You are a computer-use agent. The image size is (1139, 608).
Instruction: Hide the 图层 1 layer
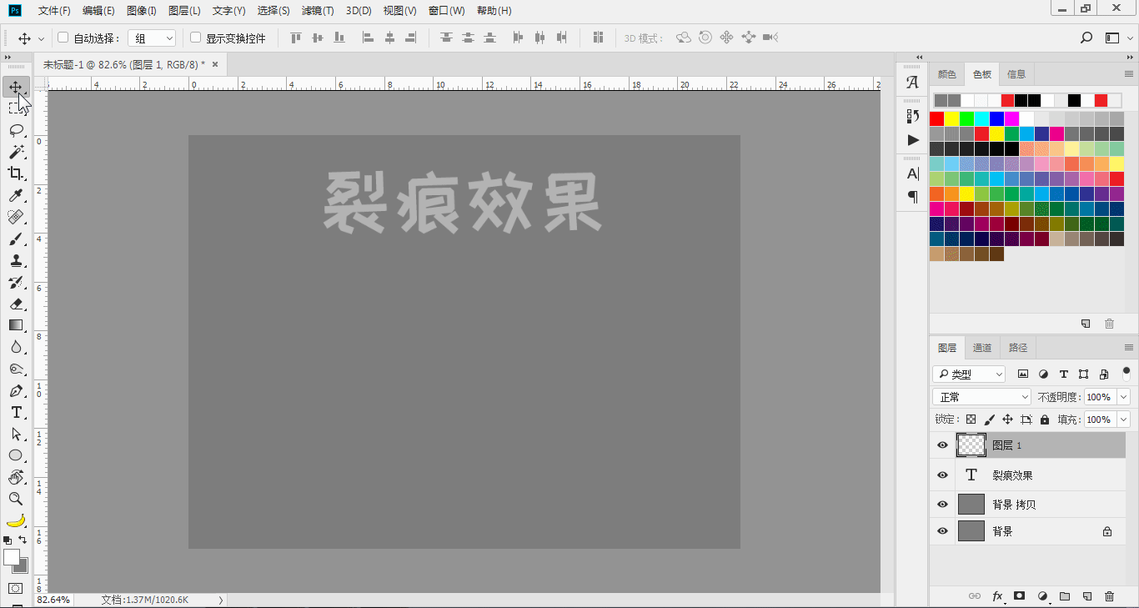click(942, 445)
